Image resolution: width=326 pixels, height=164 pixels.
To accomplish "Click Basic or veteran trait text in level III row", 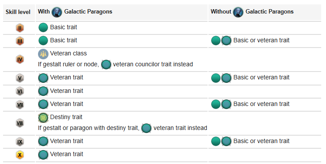I will tap(261, 40).
